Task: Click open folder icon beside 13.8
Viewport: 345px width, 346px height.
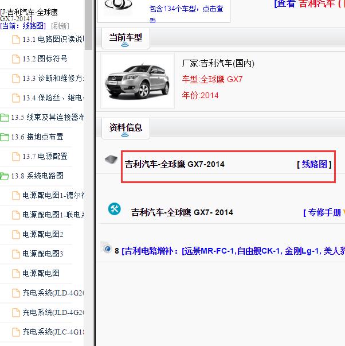Action: point(5,176)
